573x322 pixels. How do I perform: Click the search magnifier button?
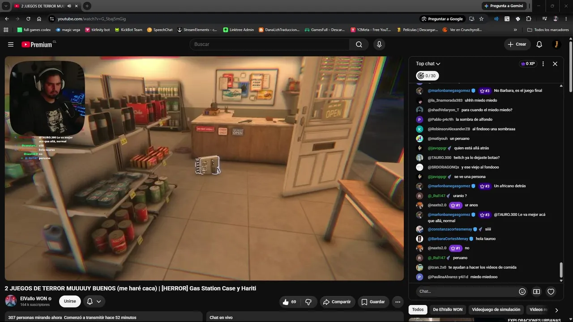click(x=359, y=44)
